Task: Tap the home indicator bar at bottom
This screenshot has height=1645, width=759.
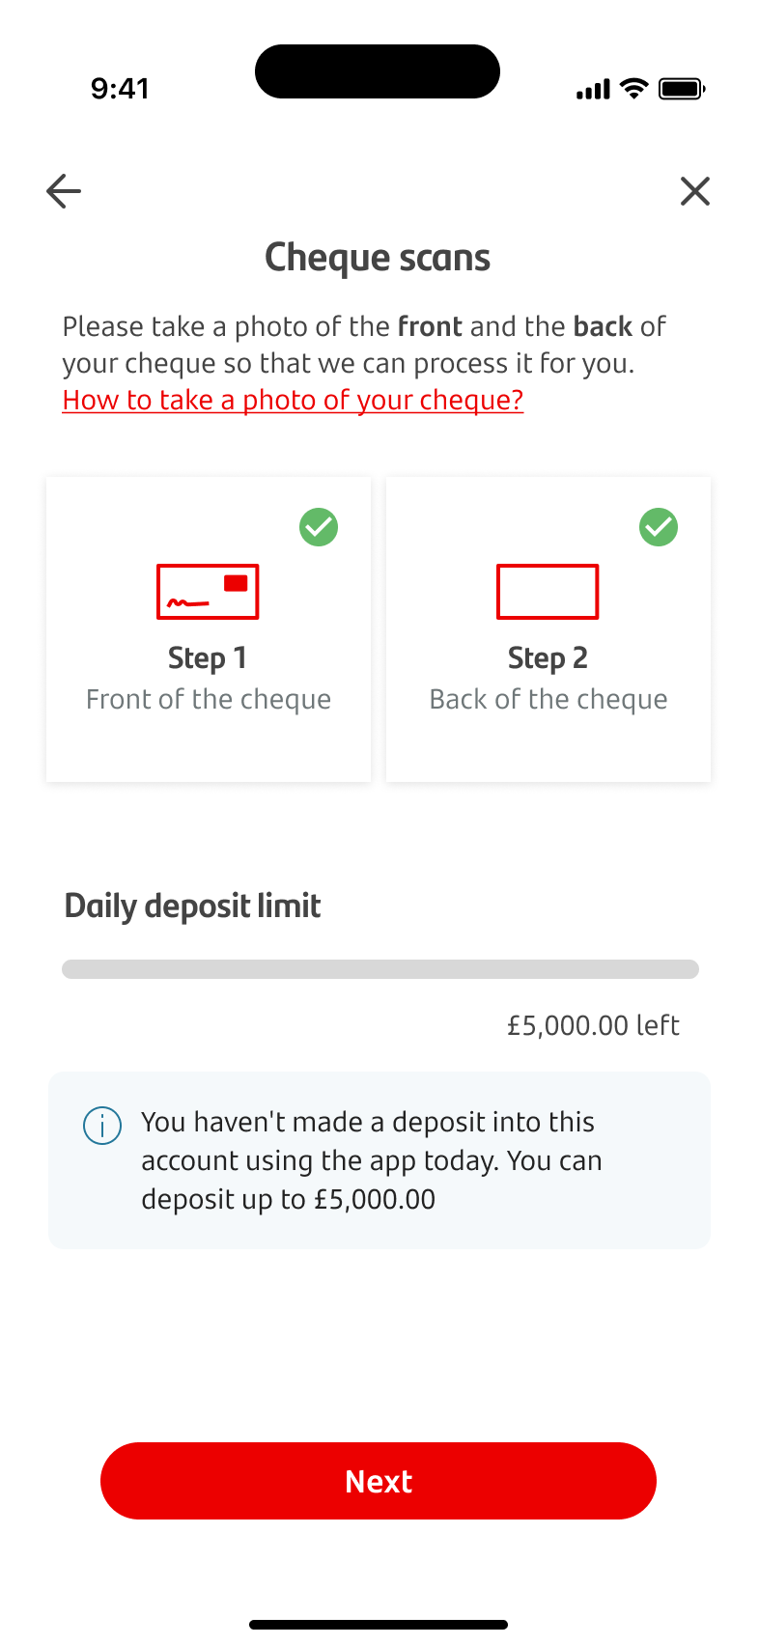Action: click(x=379, y=1625)
